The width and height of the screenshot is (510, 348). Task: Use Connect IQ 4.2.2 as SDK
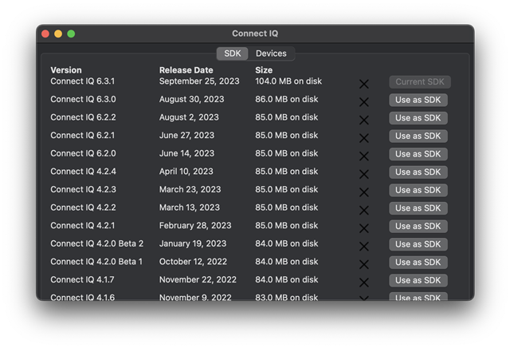(x=418, y=208)
